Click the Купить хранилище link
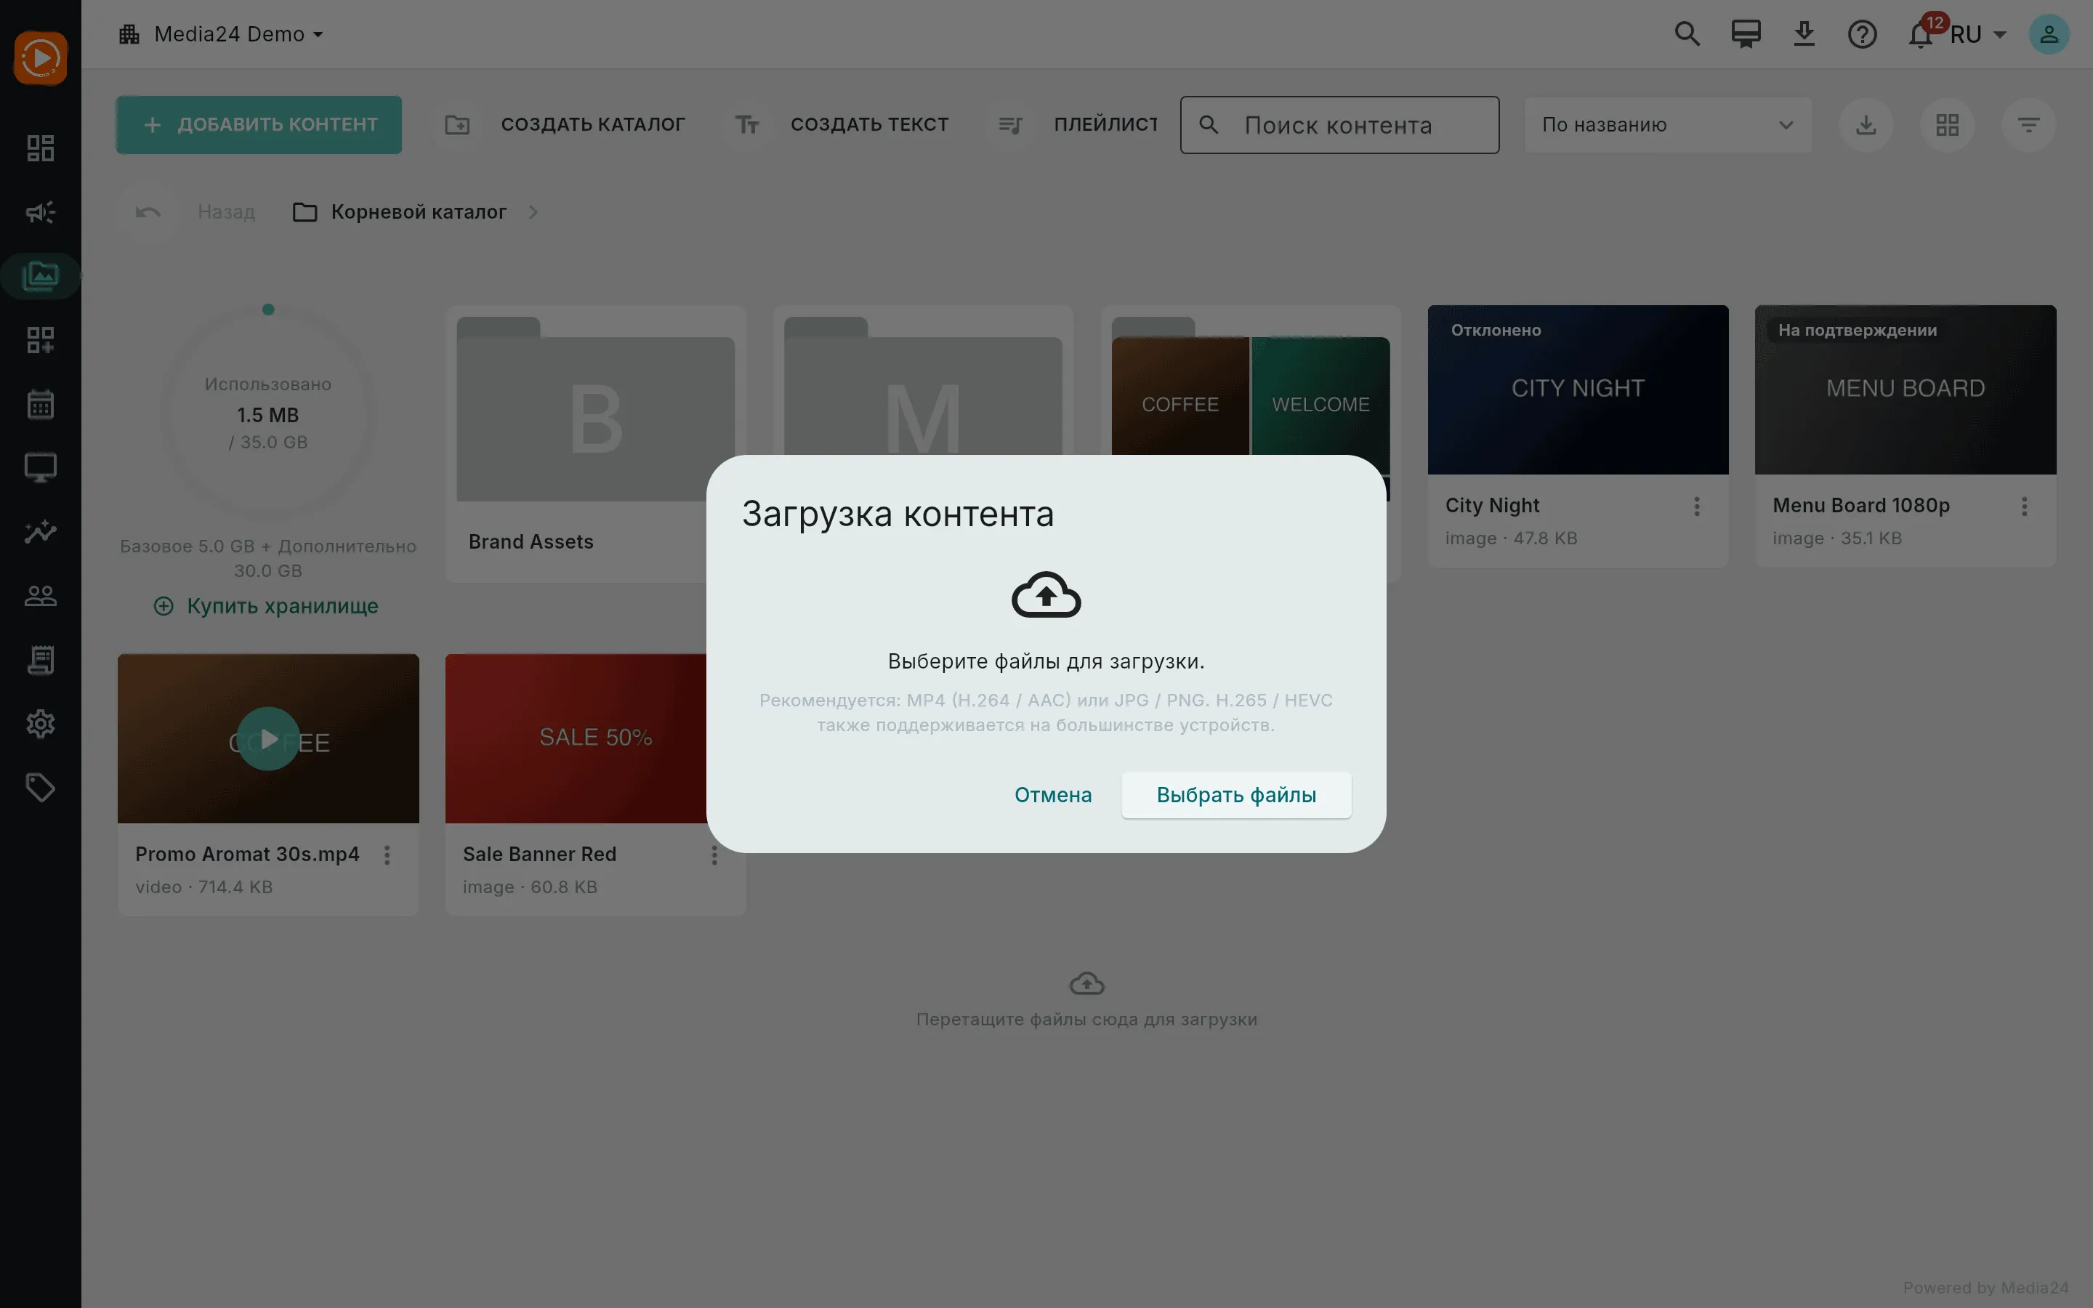 (267, 607)
